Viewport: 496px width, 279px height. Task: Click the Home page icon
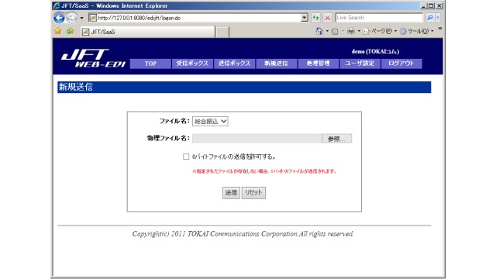click(x=319, y=31)
